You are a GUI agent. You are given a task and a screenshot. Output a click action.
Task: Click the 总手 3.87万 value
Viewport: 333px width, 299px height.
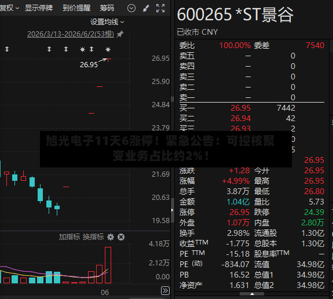238,191
